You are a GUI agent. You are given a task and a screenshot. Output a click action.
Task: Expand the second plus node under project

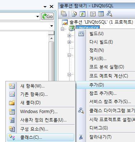point(69,42)
